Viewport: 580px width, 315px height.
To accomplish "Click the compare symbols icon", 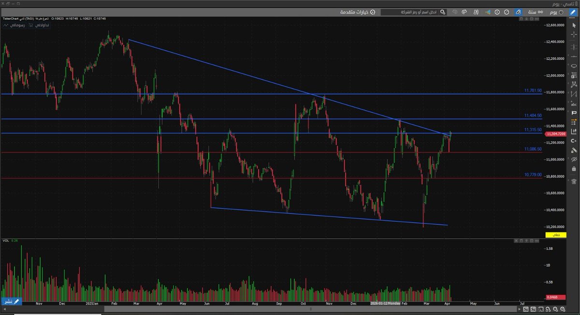I will click(x=476, y=12).
